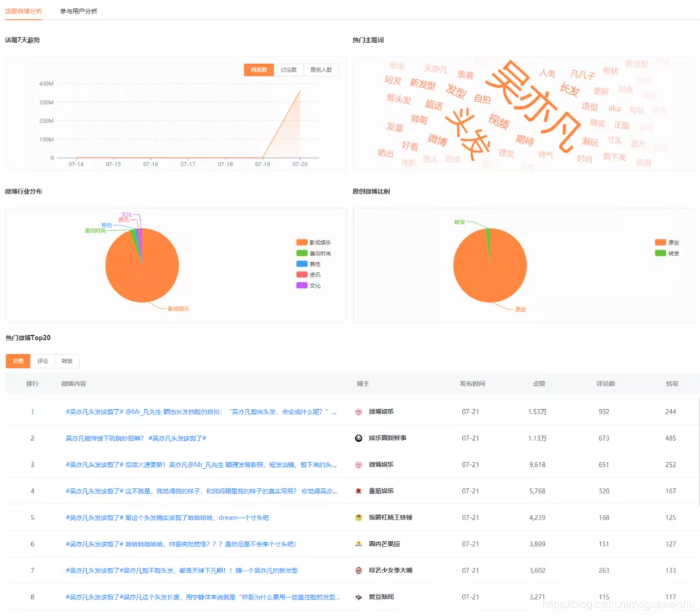Click blogger name 娱乐圈新鲜事
Screen dimensions: 700x616
point(387,438)
